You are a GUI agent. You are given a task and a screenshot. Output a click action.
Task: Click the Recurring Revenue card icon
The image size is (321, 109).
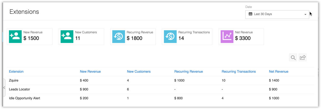(119, 37)
